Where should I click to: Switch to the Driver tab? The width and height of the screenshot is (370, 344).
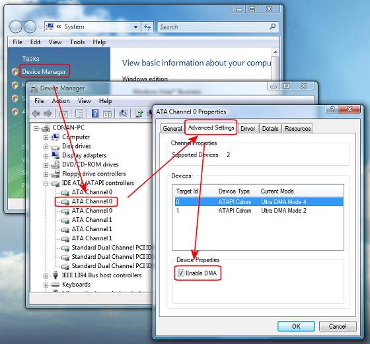click(x=248, y=129)
